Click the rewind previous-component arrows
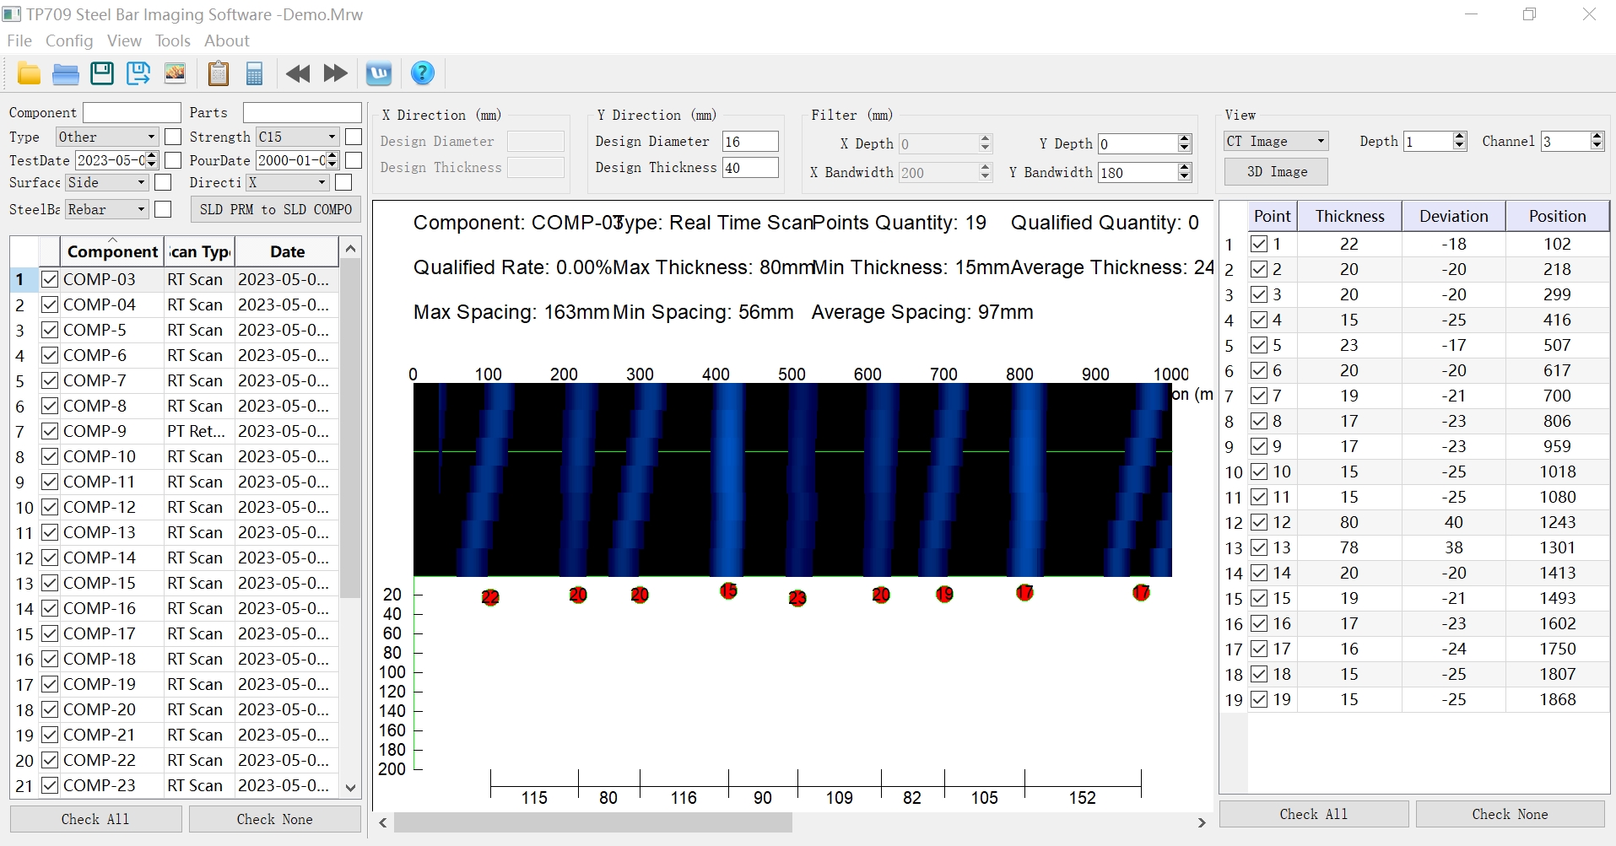This screenshot has height=846, width=1616. (x=298, y=74)
